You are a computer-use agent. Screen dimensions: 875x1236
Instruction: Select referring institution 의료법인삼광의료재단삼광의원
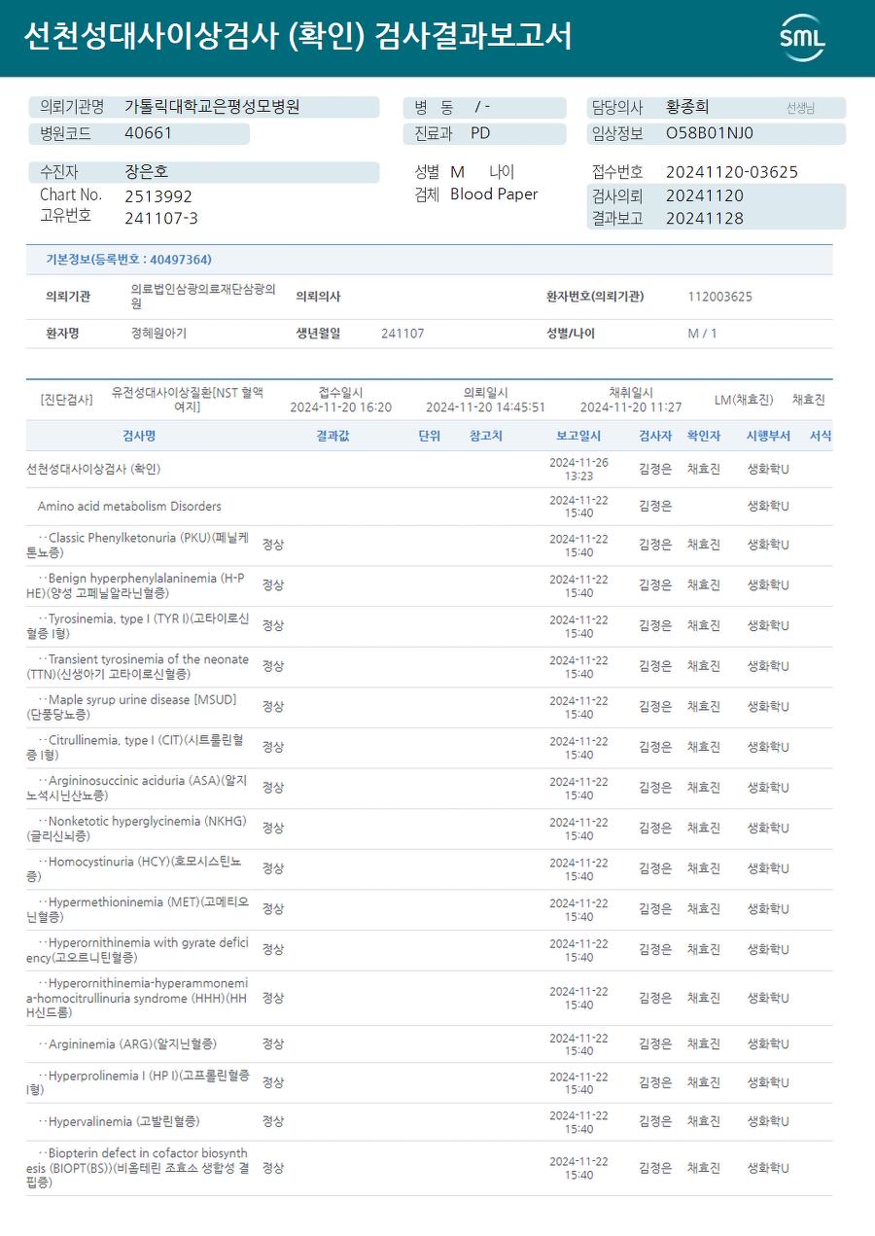tap(203, 297)
